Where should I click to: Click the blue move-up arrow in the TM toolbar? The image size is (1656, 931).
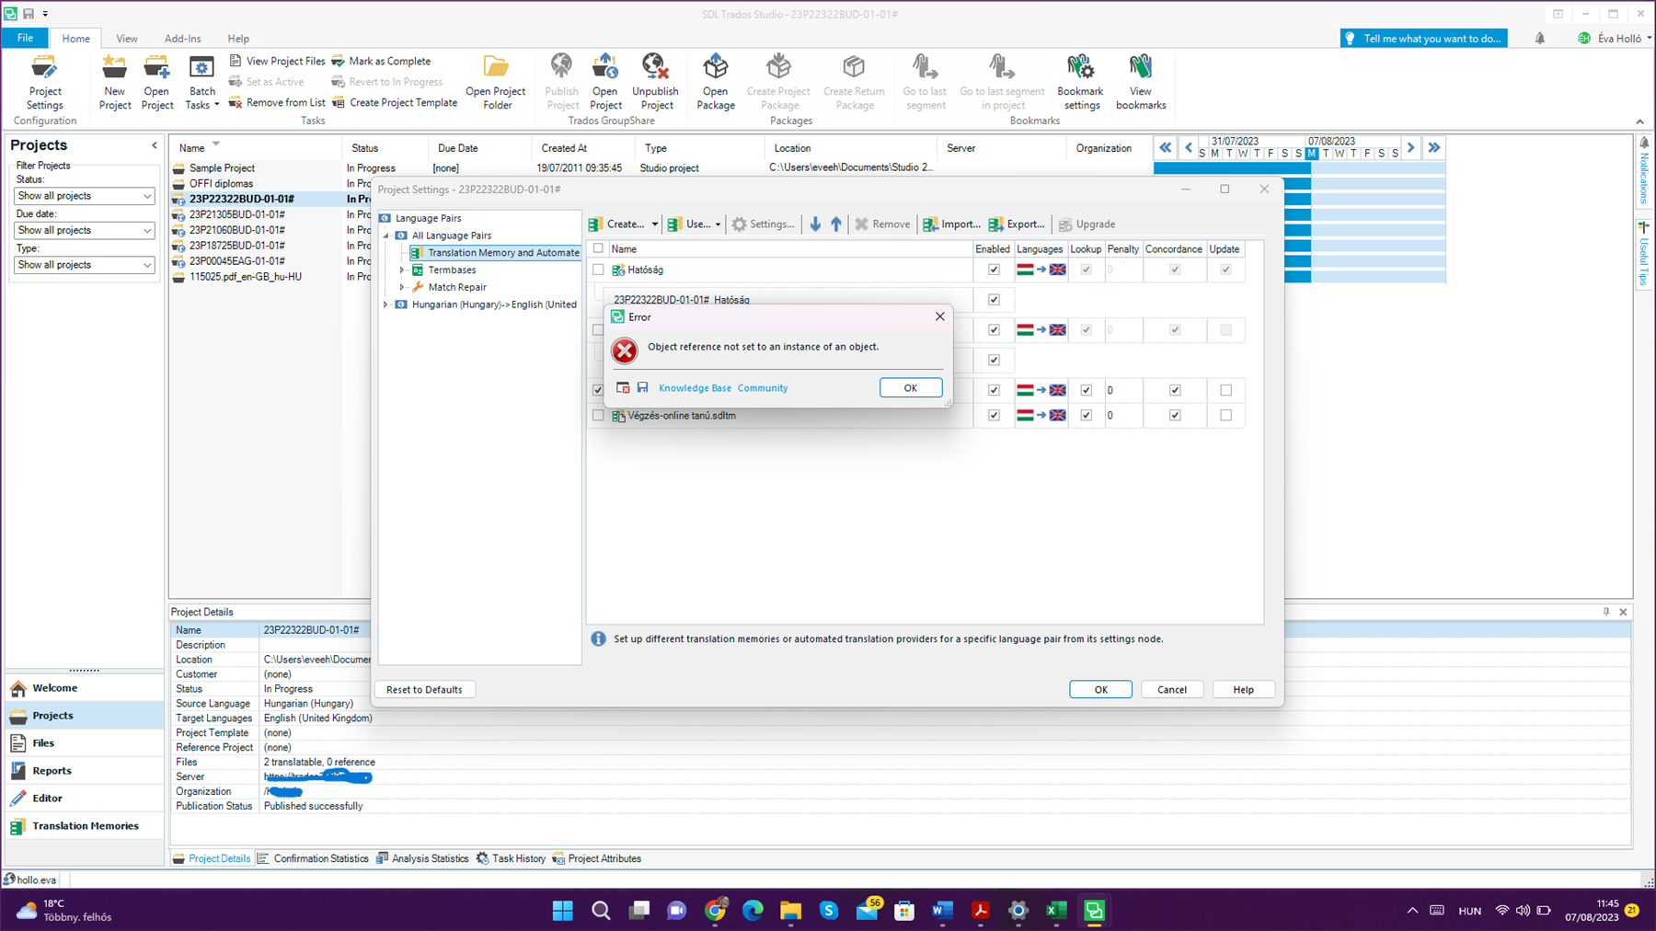point(836,224)
